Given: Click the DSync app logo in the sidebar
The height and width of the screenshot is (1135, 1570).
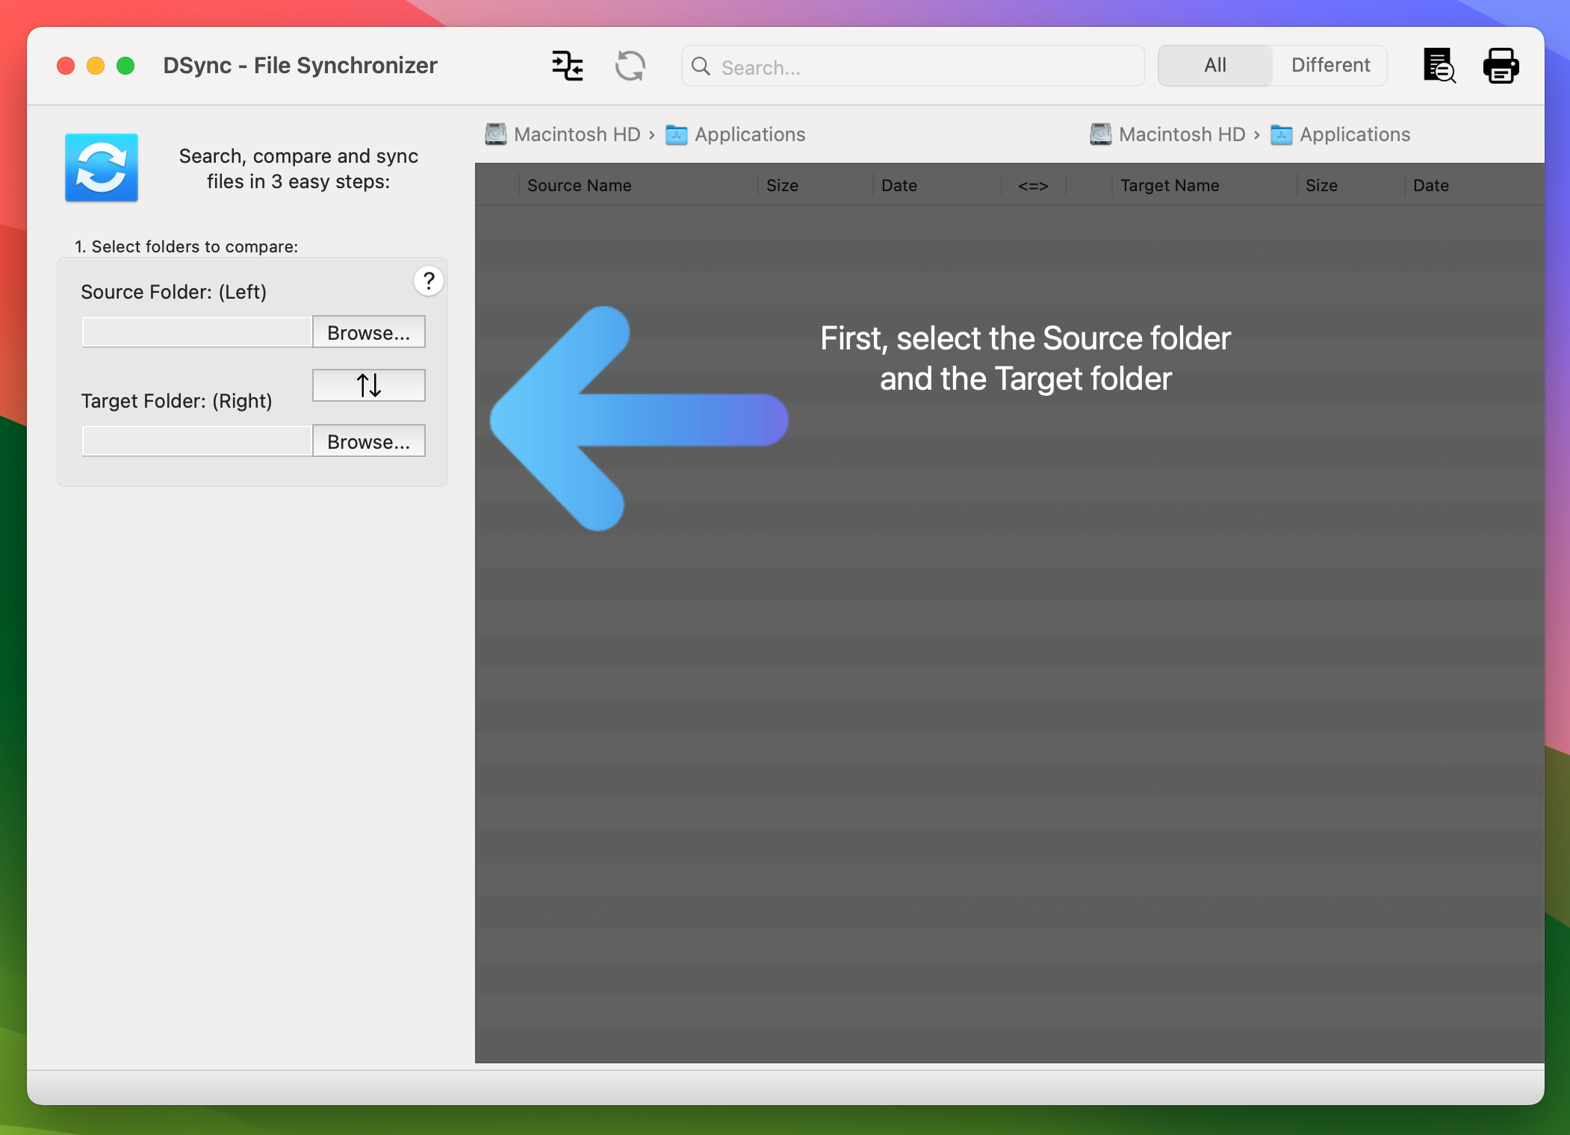Looking at the screenshot, I should click(x=102, y=167).
